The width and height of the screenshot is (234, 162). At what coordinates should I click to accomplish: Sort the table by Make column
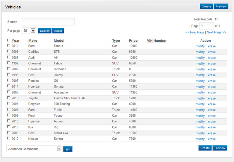pos(33,41)
